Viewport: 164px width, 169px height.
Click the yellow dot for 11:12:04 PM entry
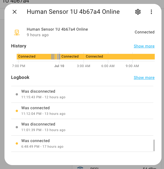pos(17,111)
